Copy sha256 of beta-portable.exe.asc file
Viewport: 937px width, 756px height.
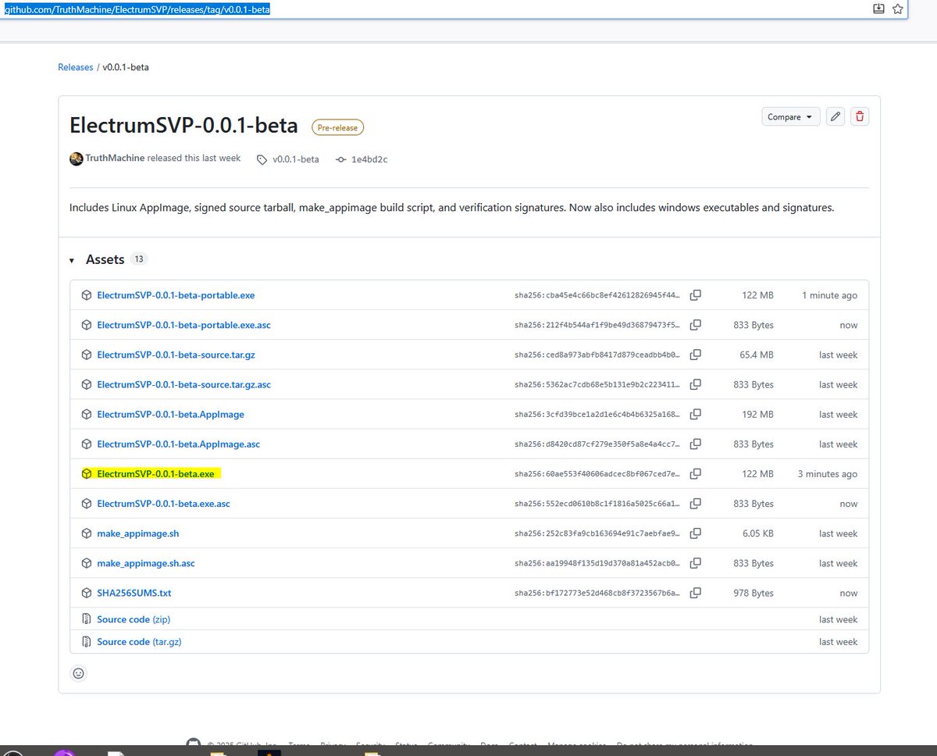(695, 325)
